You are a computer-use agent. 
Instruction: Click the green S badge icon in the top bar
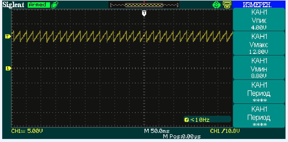pos(216,5)
